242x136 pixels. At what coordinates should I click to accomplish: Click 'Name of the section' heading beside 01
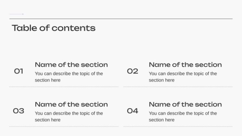(x=71, y=65)
